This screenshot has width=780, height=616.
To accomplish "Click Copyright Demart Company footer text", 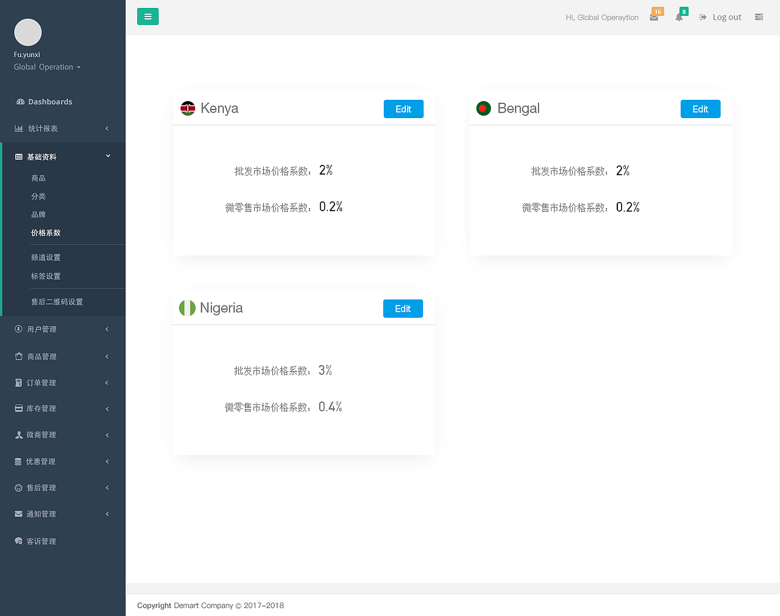I will (210, 606).
